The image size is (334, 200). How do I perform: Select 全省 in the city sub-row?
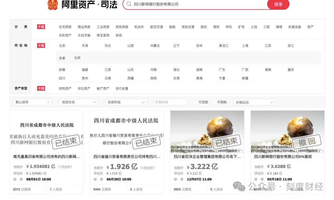(x=62, y=58)
